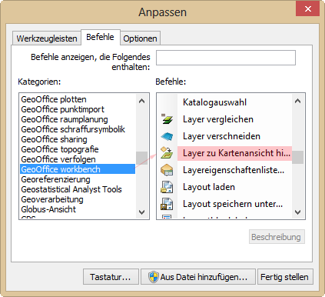Select the Layer vergleichen command text

click(218, 119)
